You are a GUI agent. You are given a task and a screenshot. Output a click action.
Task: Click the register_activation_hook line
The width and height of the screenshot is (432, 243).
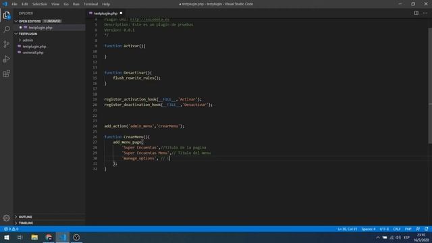pos(153,99)
